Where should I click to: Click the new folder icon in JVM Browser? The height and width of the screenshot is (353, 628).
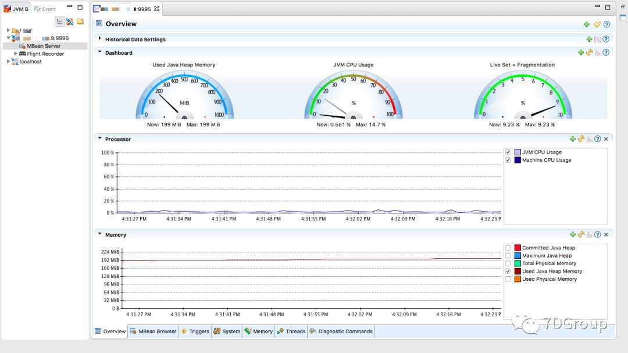80,22
